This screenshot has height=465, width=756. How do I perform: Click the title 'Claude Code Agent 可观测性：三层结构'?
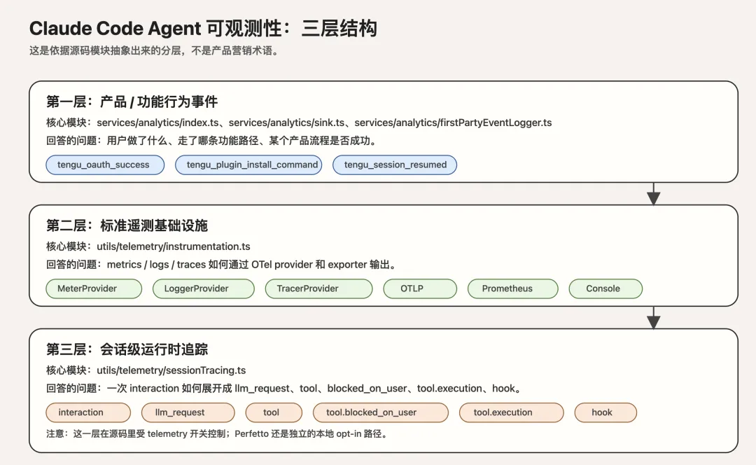coord(203,29)
